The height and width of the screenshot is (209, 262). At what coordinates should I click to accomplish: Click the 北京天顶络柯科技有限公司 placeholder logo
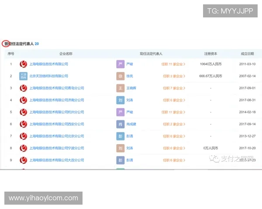click(x=23, y=76)
